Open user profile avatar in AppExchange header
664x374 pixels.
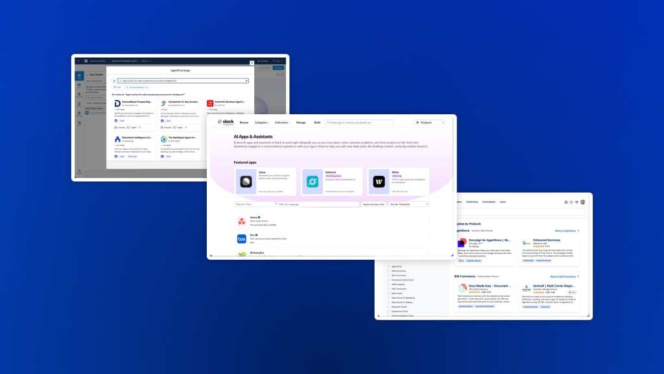click(x=582, y=202)
